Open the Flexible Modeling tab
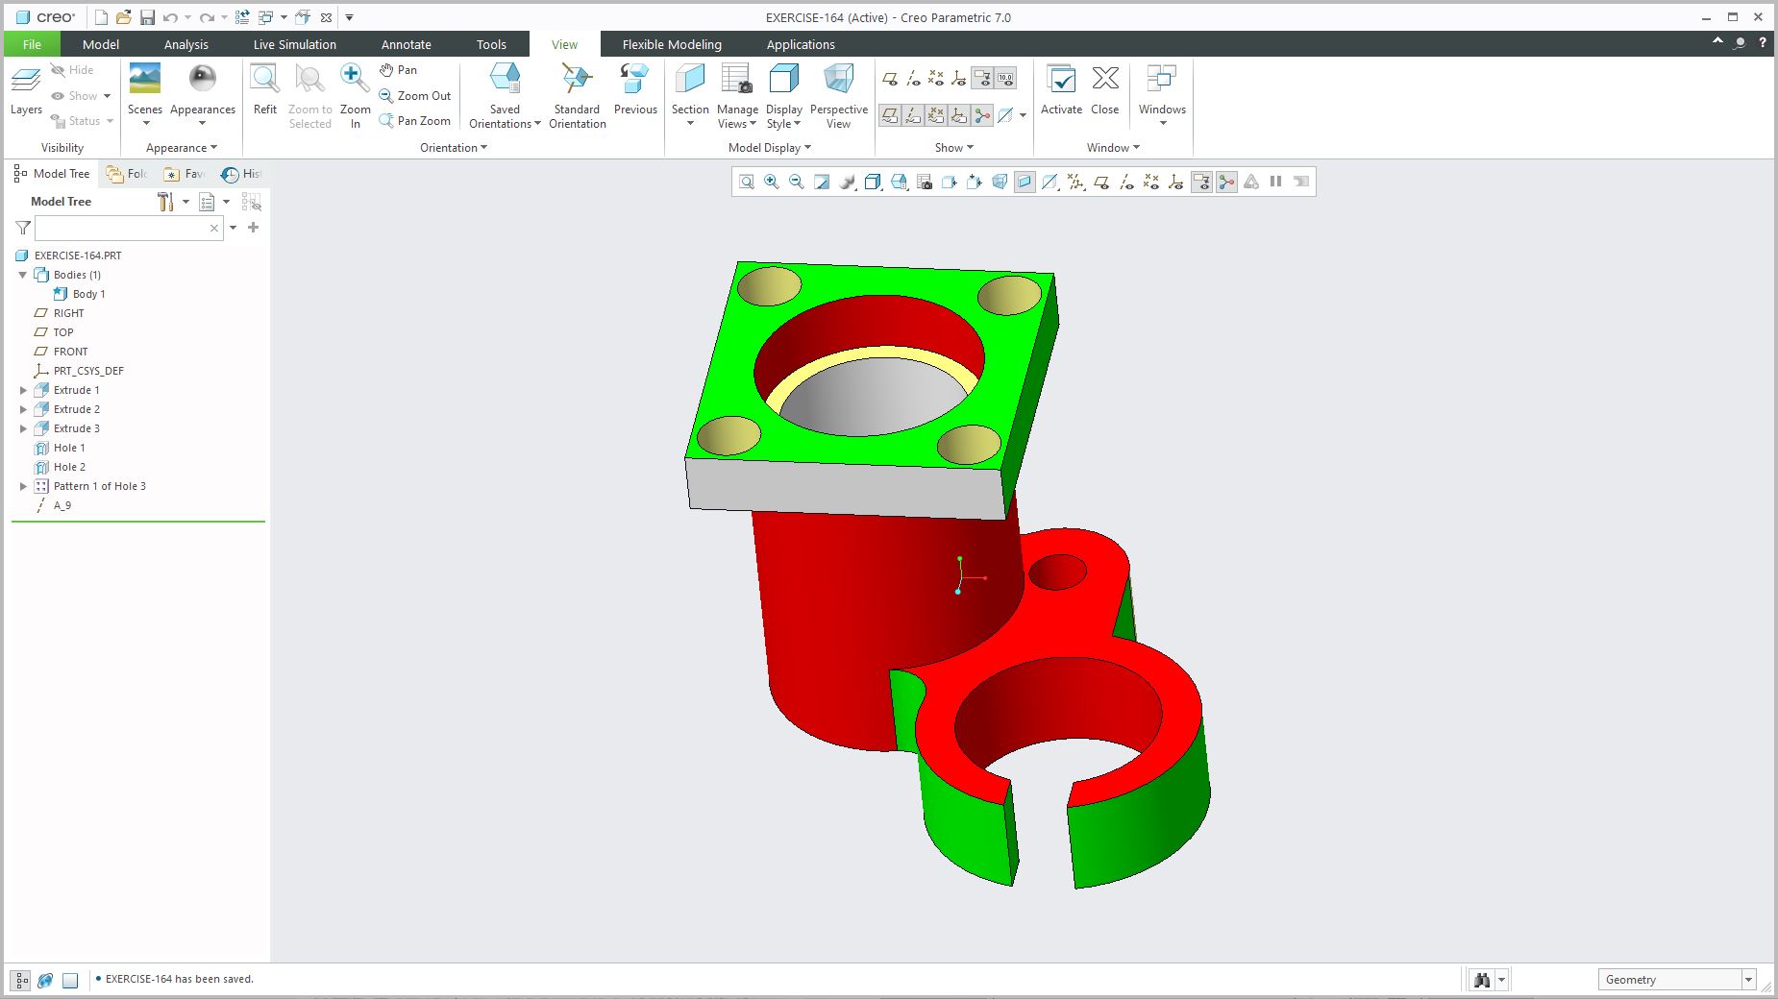Viewport: 1778px width, 999px height. (672, 44)
